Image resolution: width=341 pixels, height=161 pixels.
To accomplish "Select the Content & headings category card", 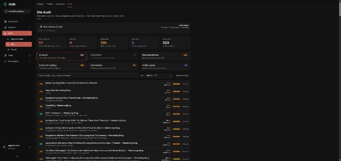I will click(62, 66).
